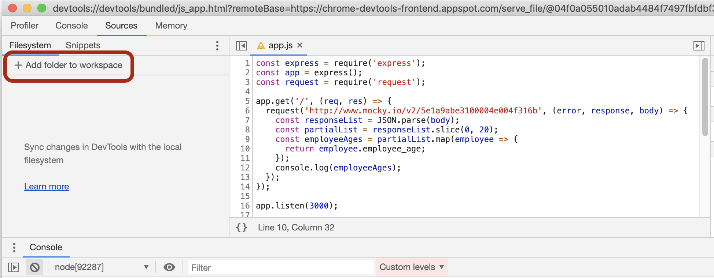Follow the Learn more link
This screenshot has height=278, width=714.
point(47,187)
